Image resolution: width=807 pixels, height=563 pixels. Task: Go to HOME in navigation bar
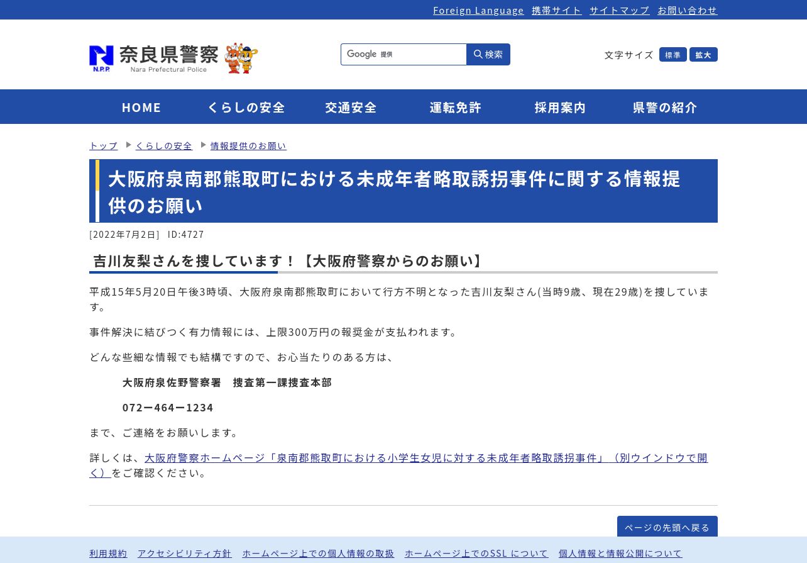pyautogui.click(x=141, y=107)
